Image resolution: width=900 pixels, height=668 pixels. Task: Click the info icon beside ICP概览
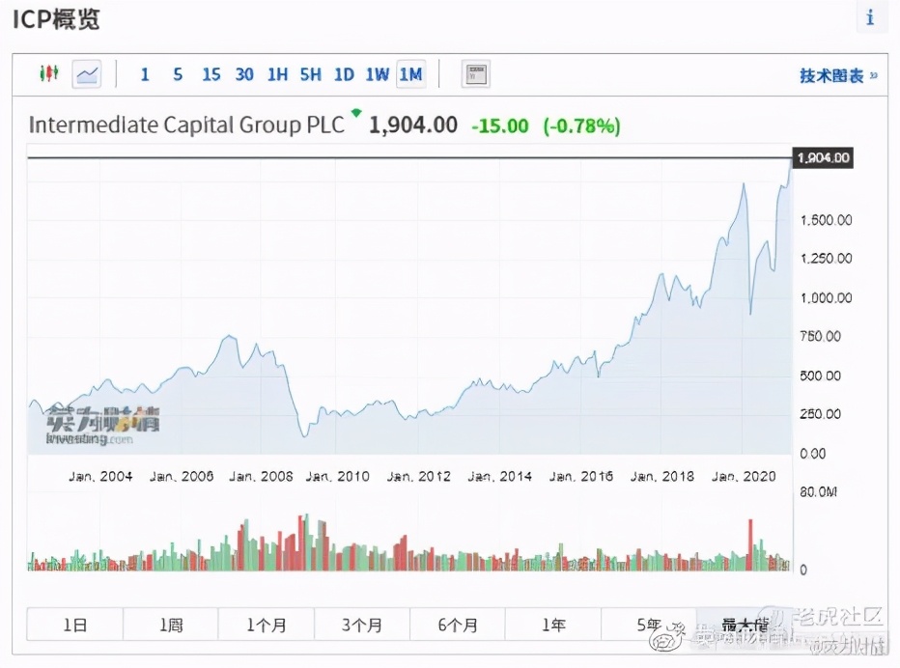click(x=870, y=17)
